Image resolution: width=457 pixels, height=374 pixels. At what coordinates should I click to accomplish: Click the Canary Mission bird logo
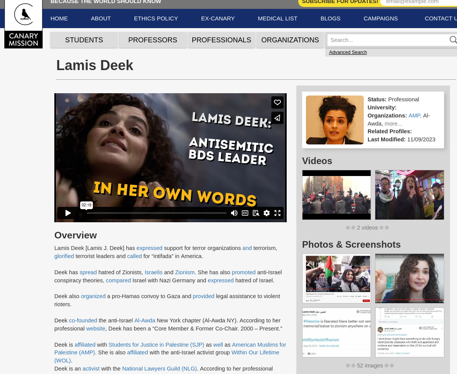point(24,24)
